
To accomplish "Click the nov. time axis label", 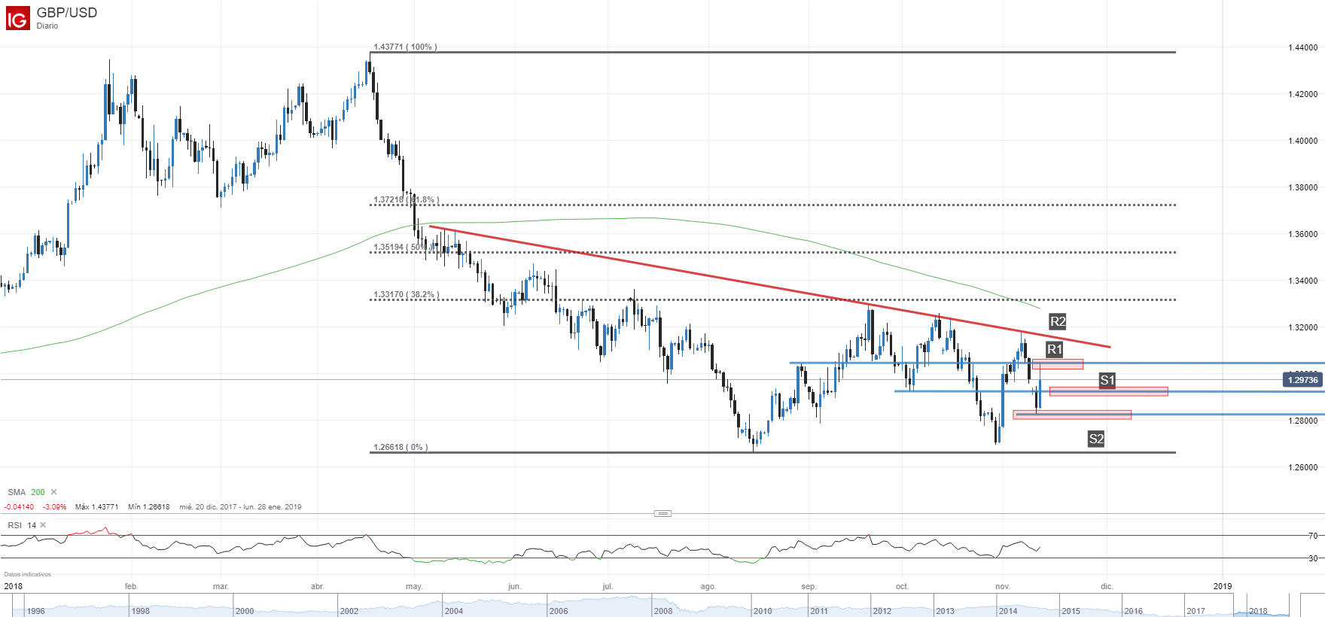I will point(1002,586).
